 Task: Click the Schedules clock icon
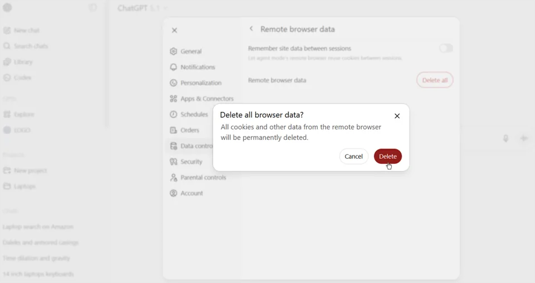coord(173,114)
